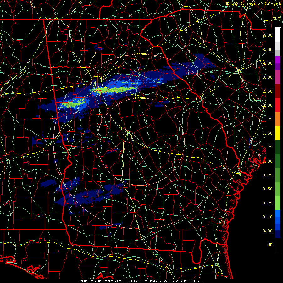283x283 pixels.
Task: Click the 3.00 legend value
Action: 268,77
